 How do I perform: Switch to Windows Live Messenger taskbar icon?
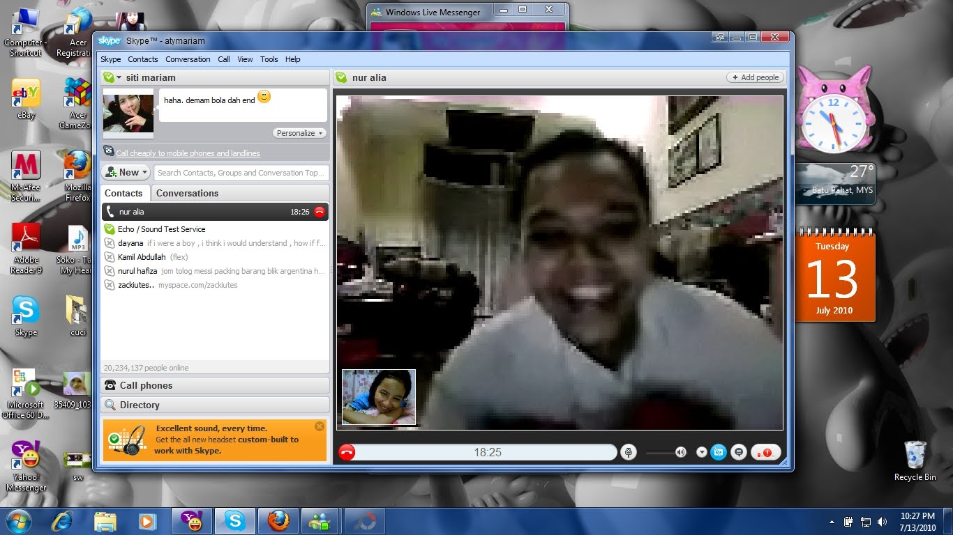[320, 521]
